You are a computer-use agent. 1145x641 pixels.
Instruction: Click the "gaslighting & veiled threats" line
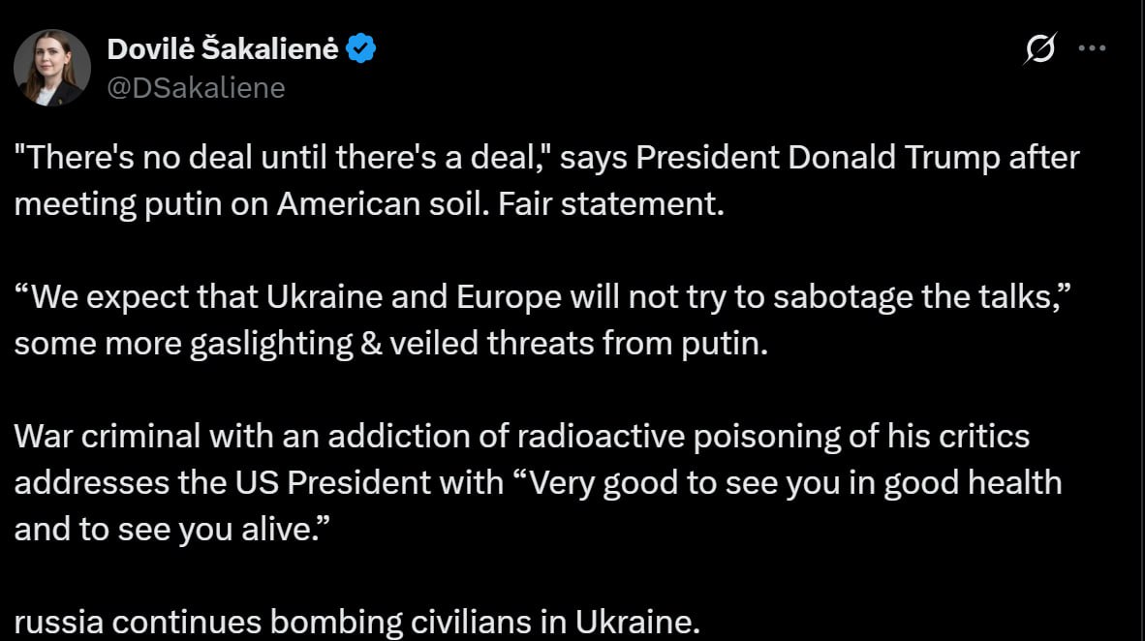pyautogui.click(x=391, y=344)
